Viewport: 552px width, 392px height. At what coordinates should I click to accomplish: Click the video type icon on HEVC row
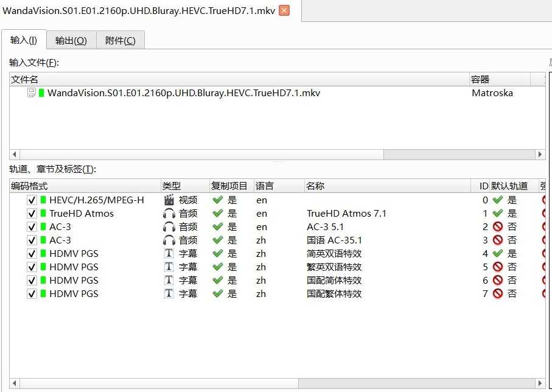[x=169, y=200]
